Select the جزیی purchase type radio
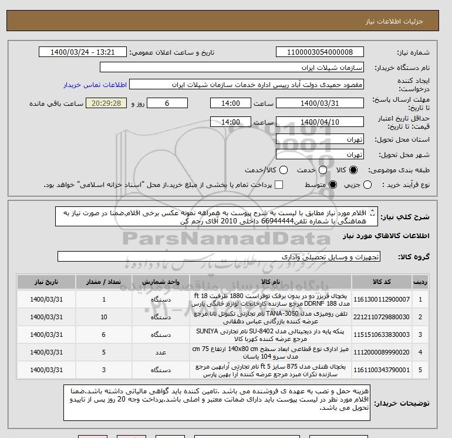The image size is (452, 438). click(367, 185)
